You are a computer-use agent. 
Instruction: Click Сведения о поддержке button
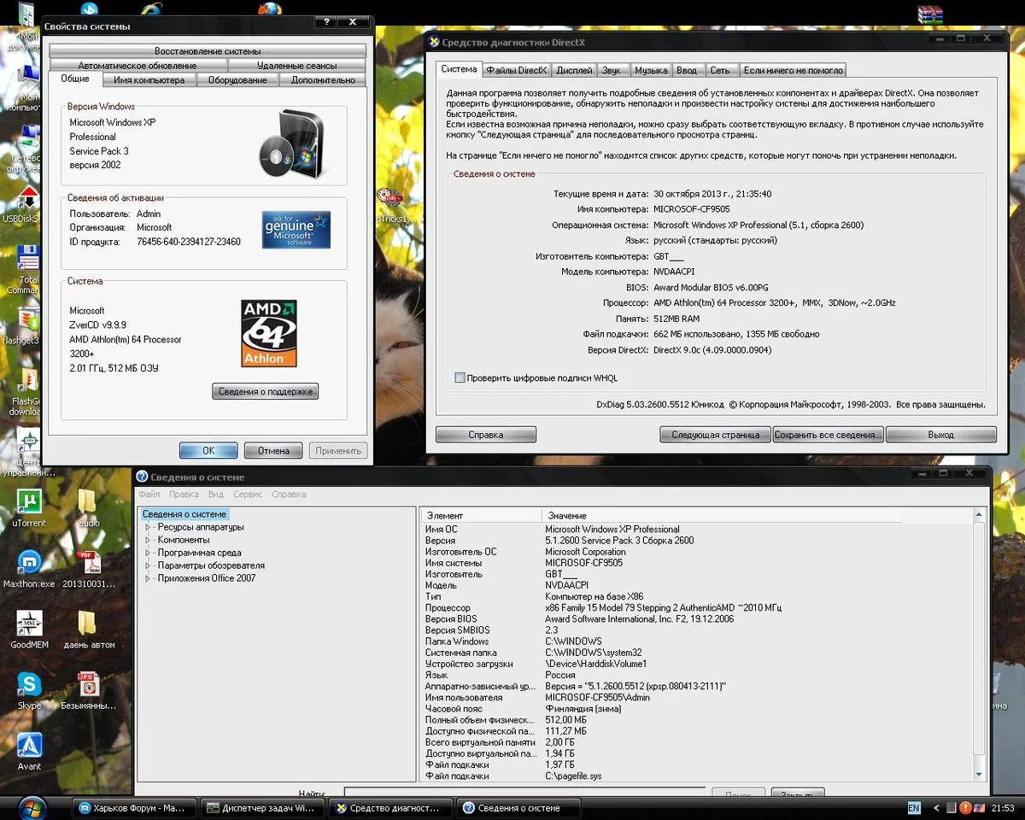click(x=266, y=391)
